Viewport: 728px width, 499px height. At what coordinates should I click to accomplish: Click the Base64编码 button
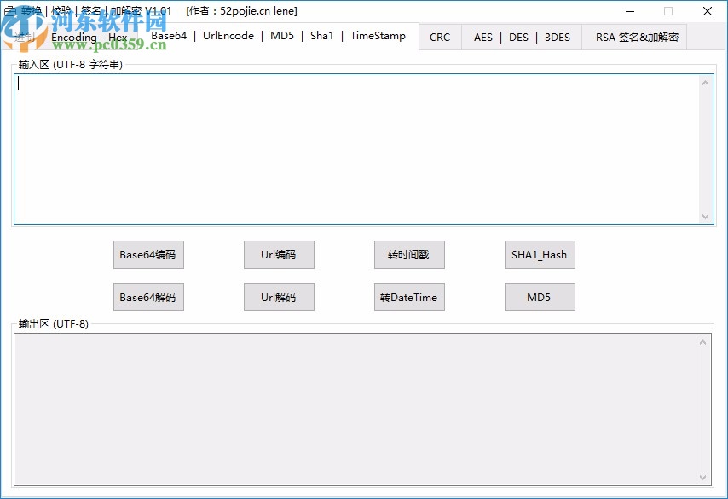coord(148,254)
